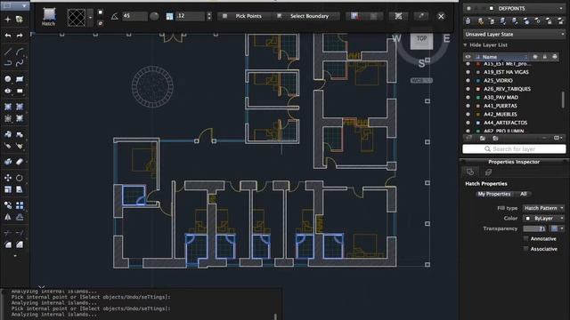Toggle visibility of A26_REV_TABIQUES layer
Viewport: 570px width, 320px height.
468,89
